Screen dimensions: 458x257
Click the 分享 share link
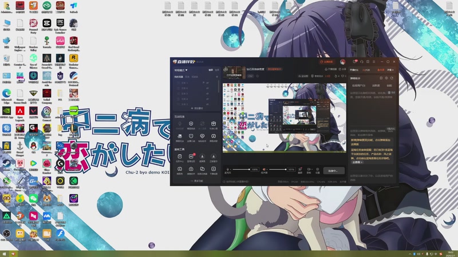click(342, 69)
